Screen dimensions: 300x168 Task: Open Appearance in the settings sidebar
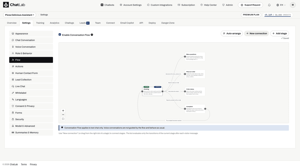pos(31,34)
